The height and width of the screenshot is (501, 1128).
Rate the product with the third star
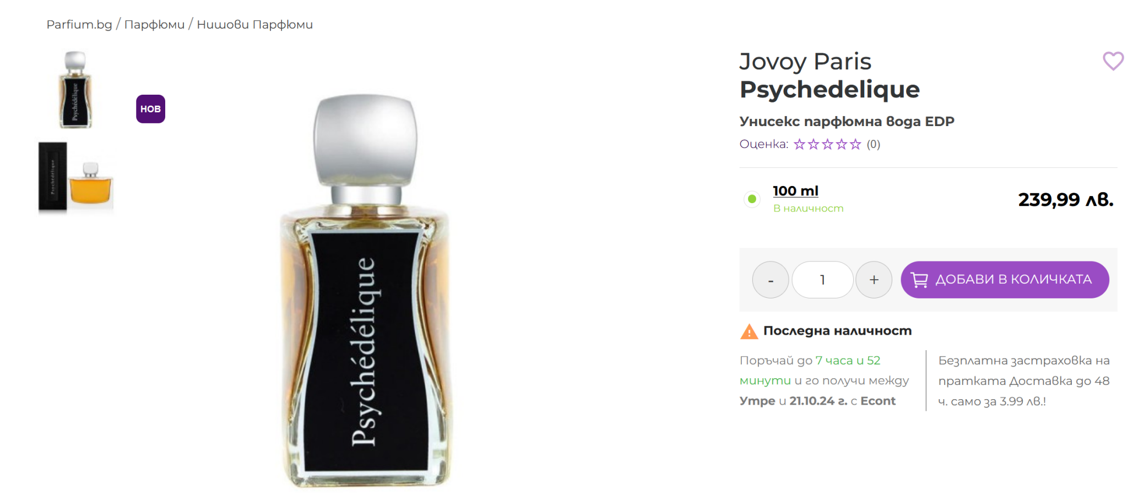827,144
